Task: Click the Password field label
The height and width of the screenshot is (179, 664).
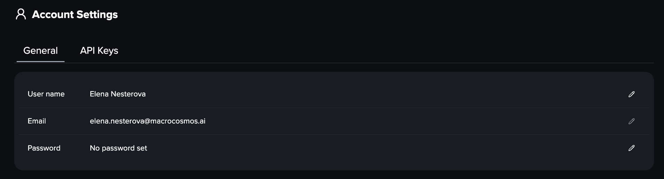Action: 44,148
